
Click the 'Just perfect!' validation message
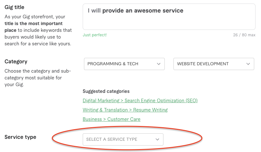95,35
